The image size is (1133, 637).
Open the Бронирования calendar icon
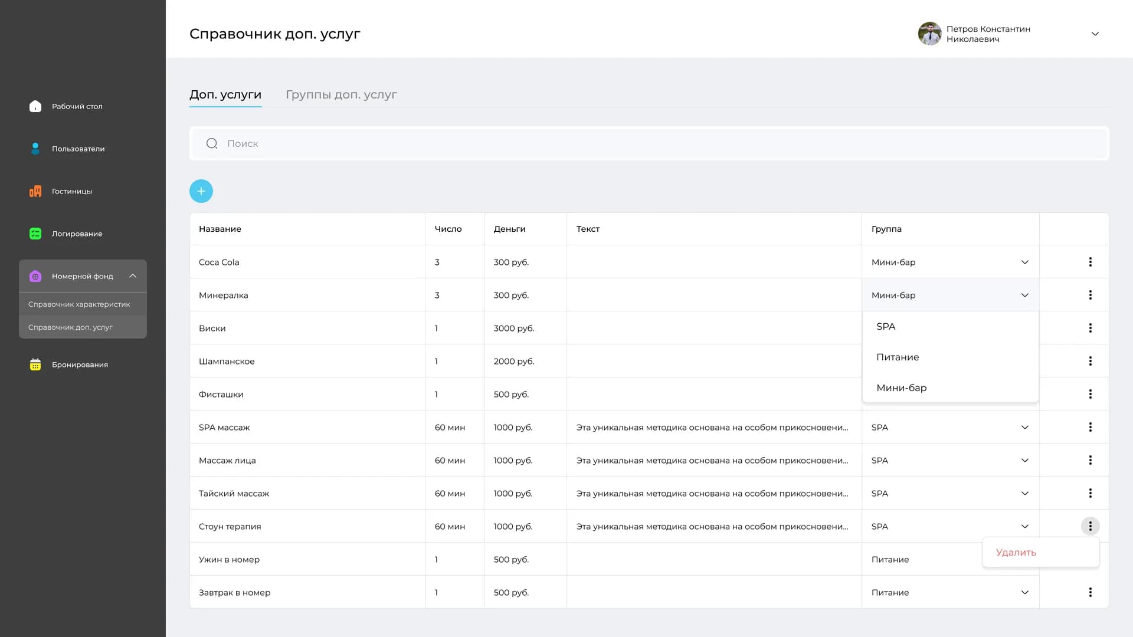(x=35, y=365)
